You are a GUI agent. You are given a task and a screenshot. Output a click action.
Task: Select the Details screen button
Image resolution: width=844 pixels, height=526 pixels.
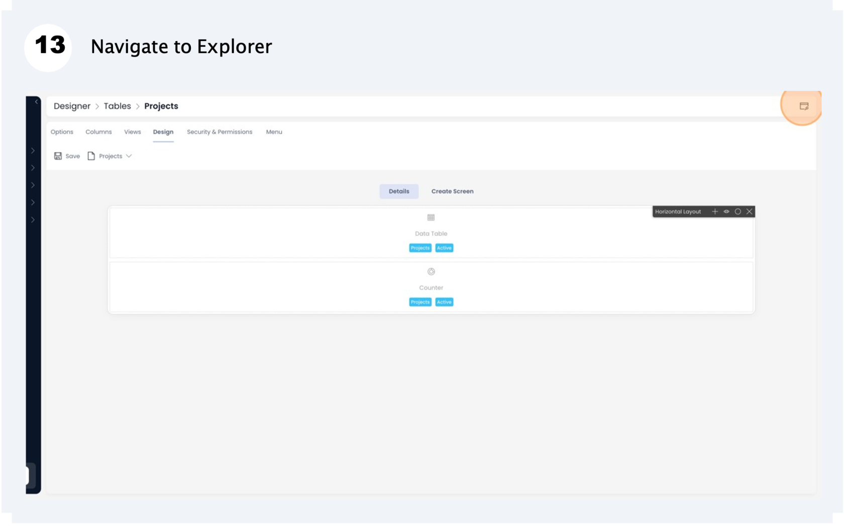(399, 191)
